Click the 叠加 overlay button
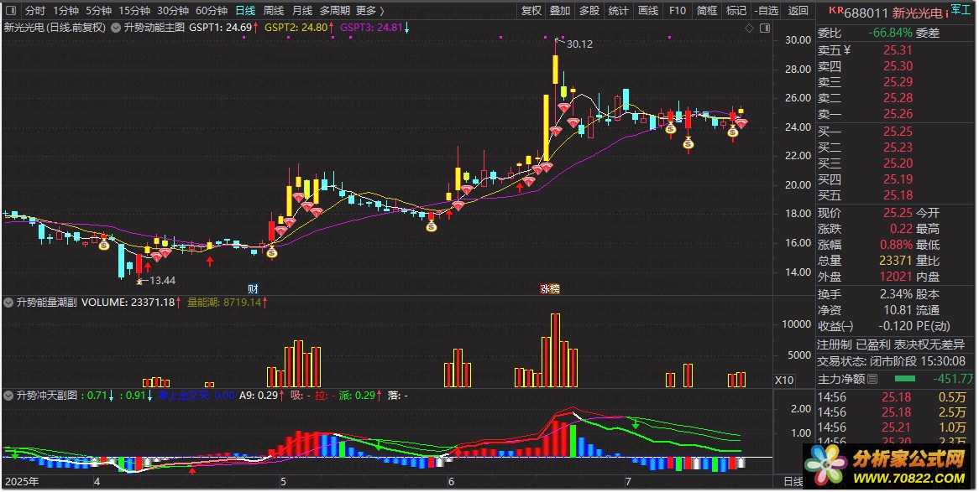 560,11
